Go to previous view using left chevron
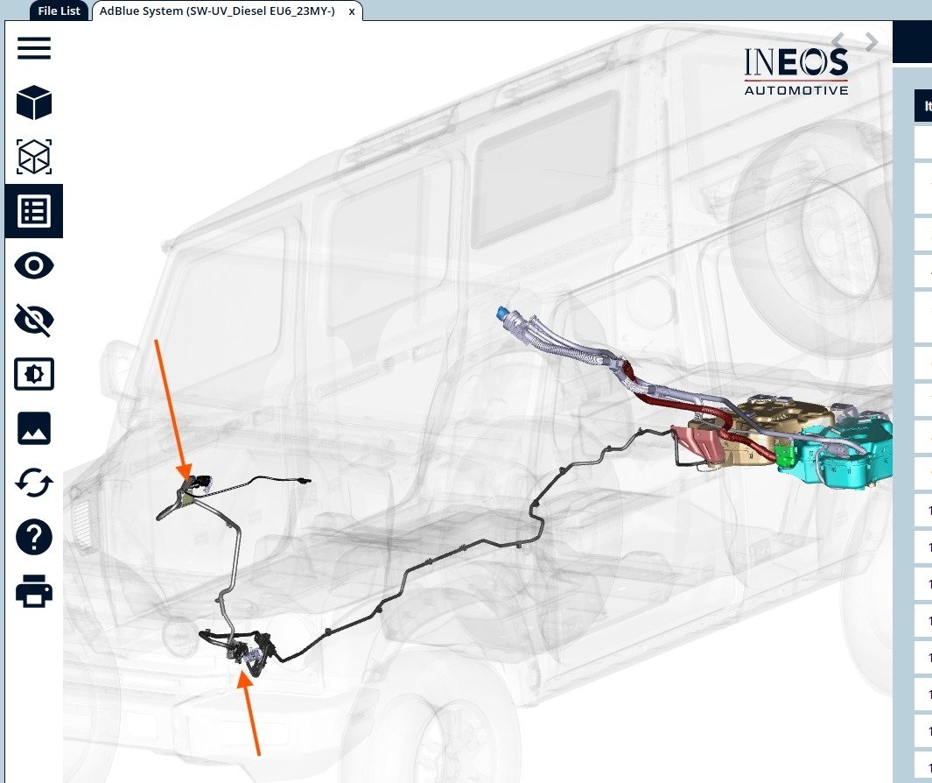932x783 pixels. tap(838, 42)
